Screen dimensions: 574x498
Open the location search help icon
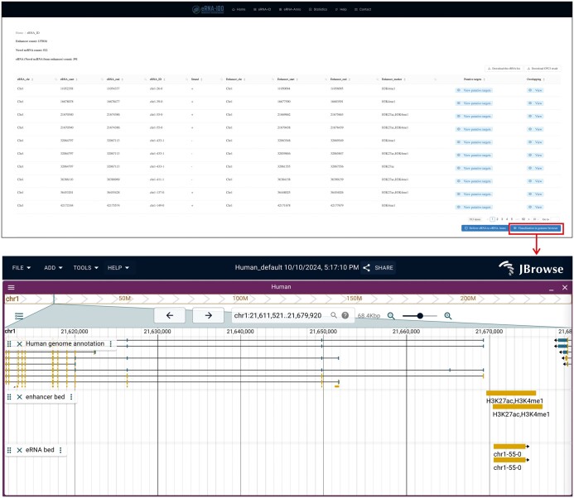click(x=345, y=315)
